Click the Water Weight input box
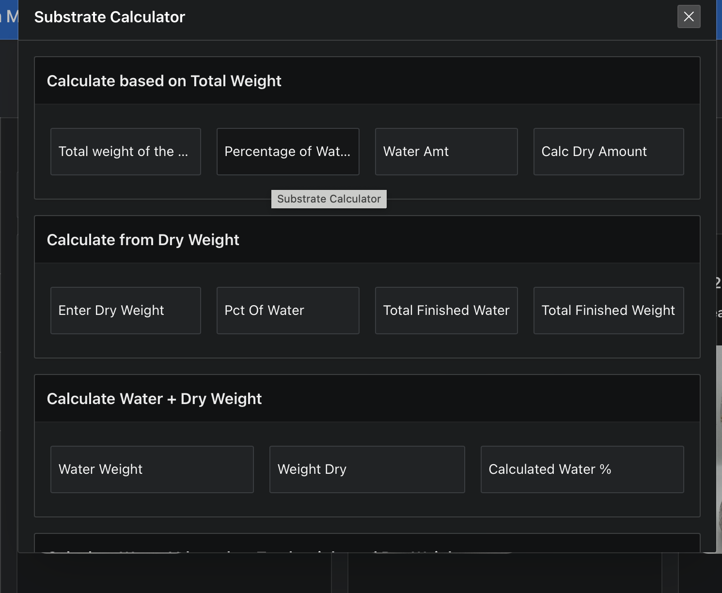 [x=152, y=469]
